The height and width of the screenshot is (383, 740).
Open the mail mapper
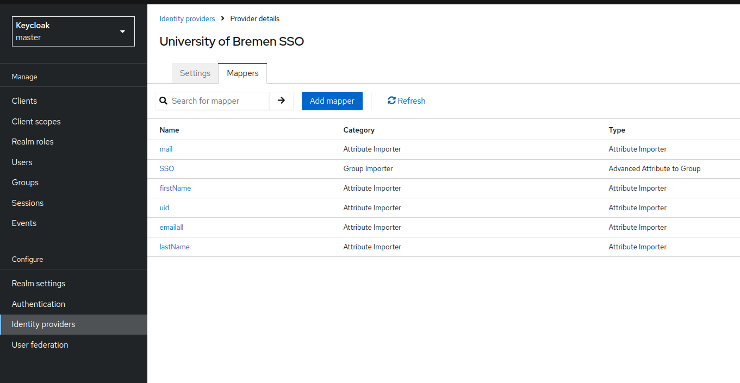[166, 149]
